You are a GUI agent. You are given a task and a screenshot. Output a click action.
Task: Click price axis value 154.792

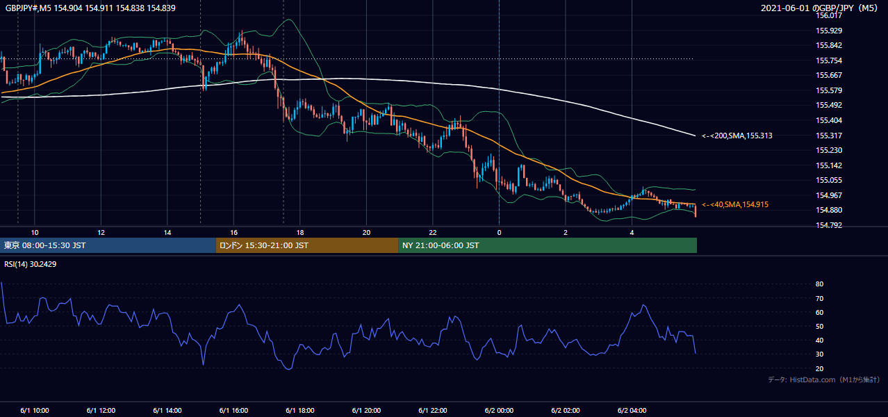click(829, 225)
